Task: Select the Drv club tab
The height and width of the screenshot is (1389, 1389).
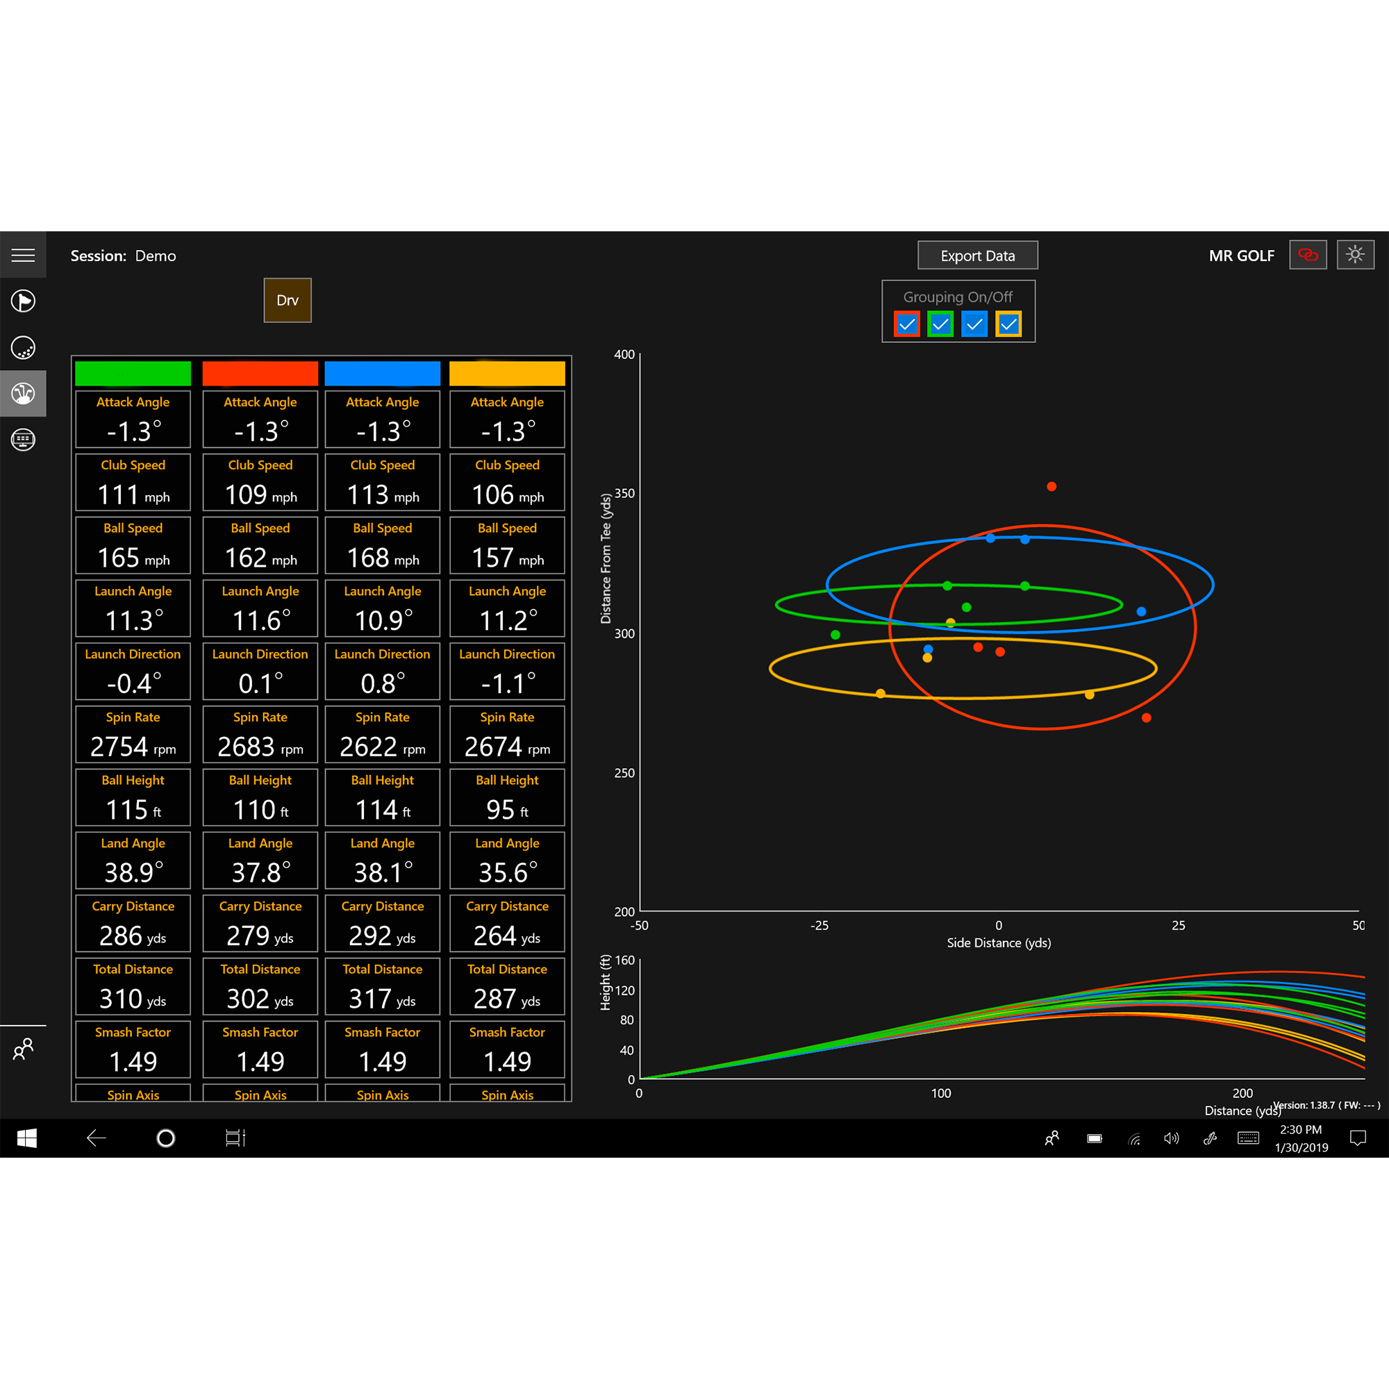Action: [x=287, y=300]
